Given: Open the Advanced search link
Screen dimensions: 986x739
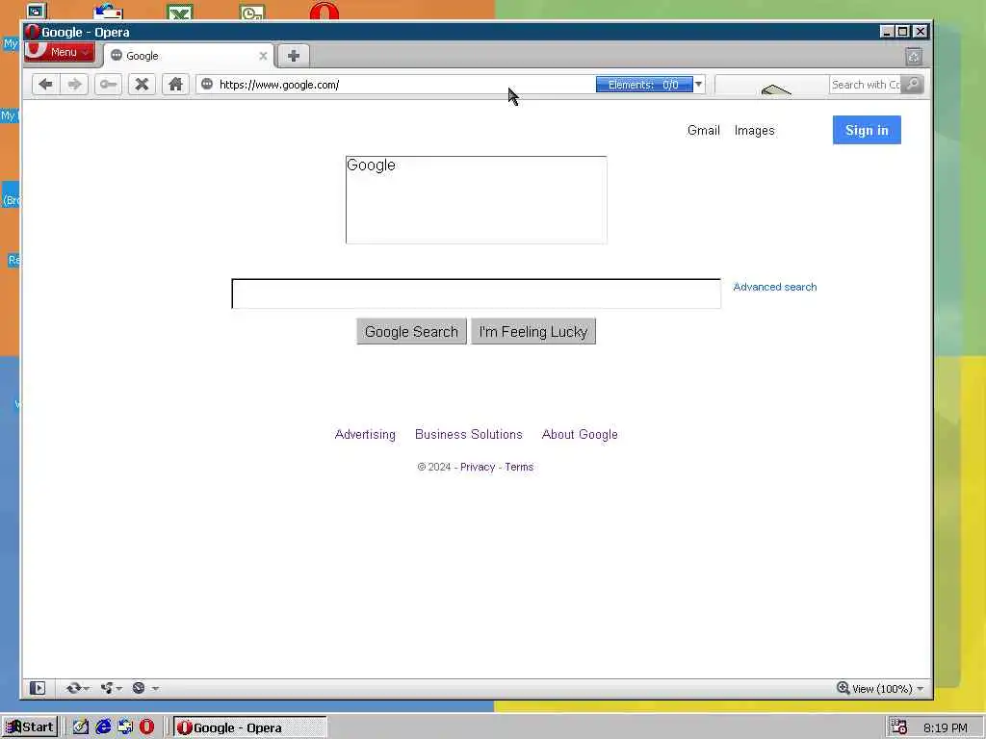Looking at the screenshot, I should 775,287.
